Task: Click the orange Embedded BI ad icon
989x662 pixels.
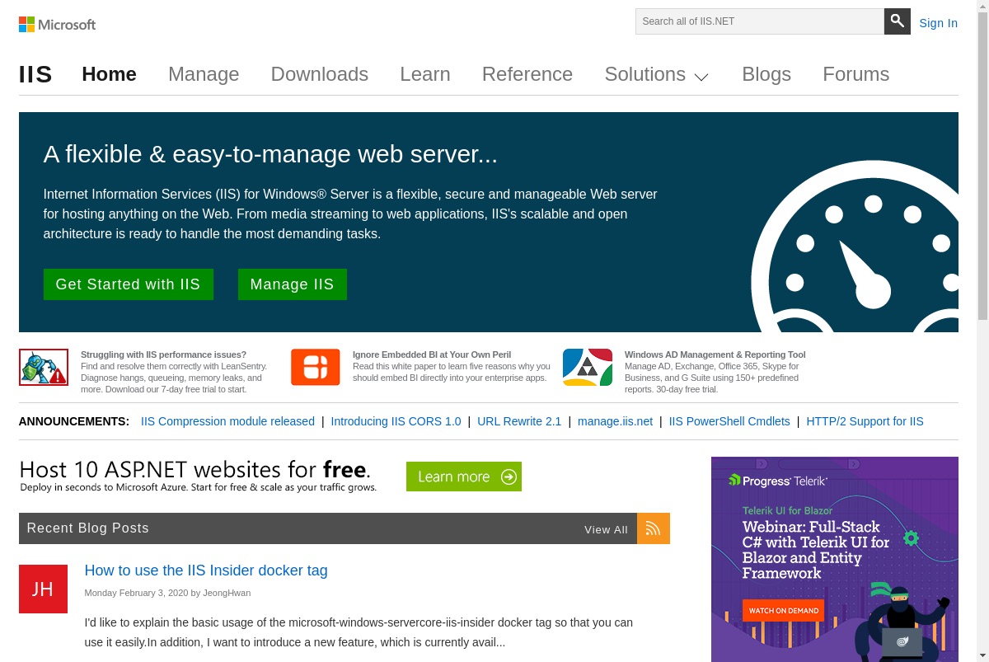Action: [316, 367]
